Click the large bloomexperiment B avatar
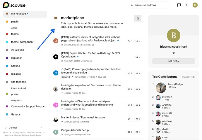Screen dimensions: 202x140 [x=174, y=35]
